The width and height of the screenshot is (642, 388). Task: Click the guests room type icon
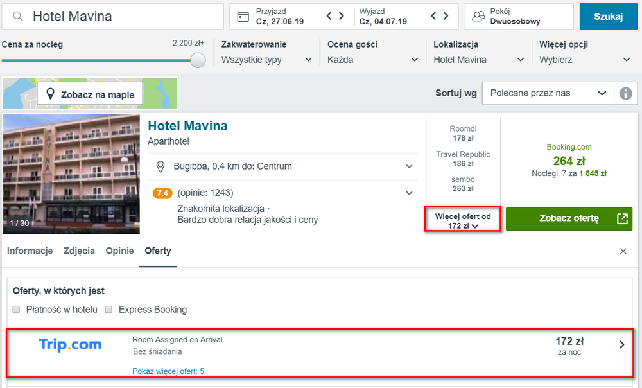[478, 17]
